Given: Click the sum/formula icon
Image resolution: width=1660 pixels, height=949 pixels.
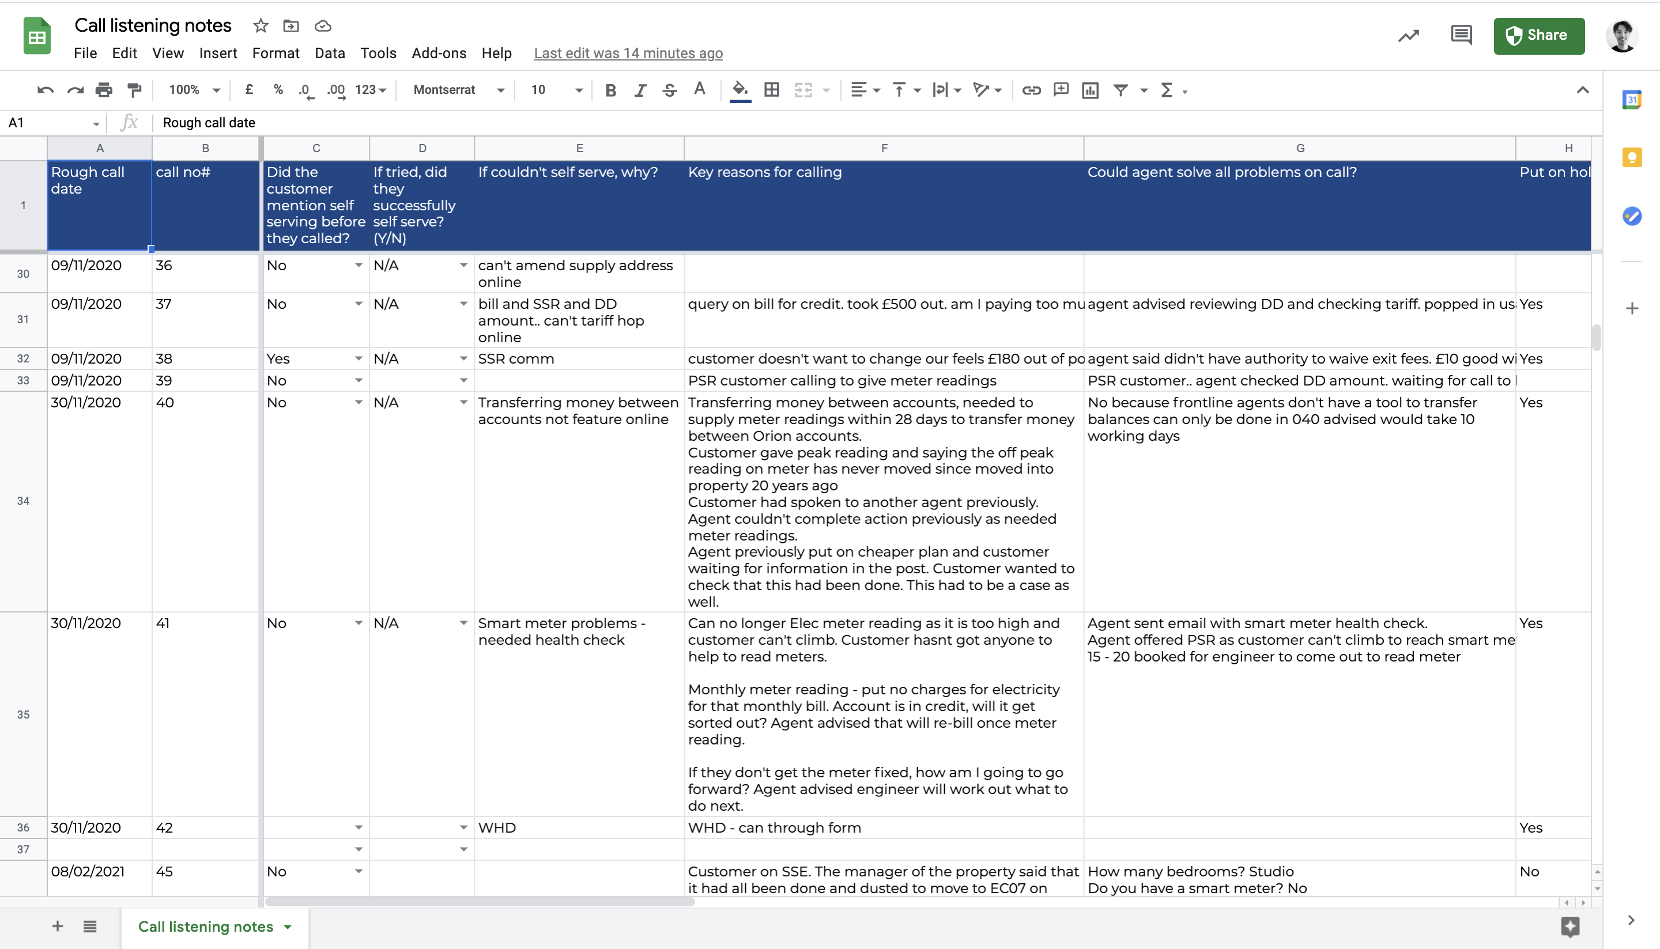Looking at the screenshot, I should click(x=1167, y=89).
